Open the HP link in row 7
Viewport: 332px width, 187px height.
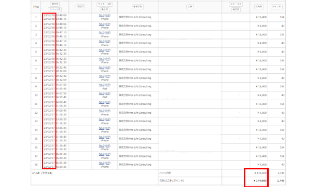[108, 68]
